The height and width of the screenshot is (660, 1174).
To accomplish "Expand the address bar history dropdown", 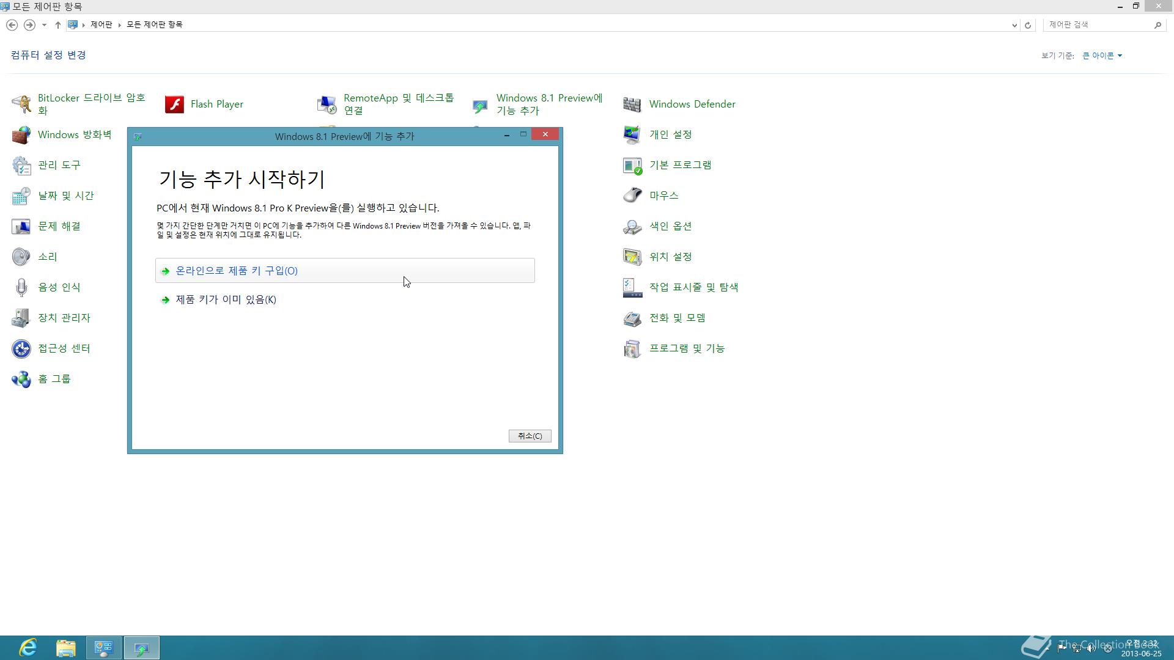I will click(1014, 25).
